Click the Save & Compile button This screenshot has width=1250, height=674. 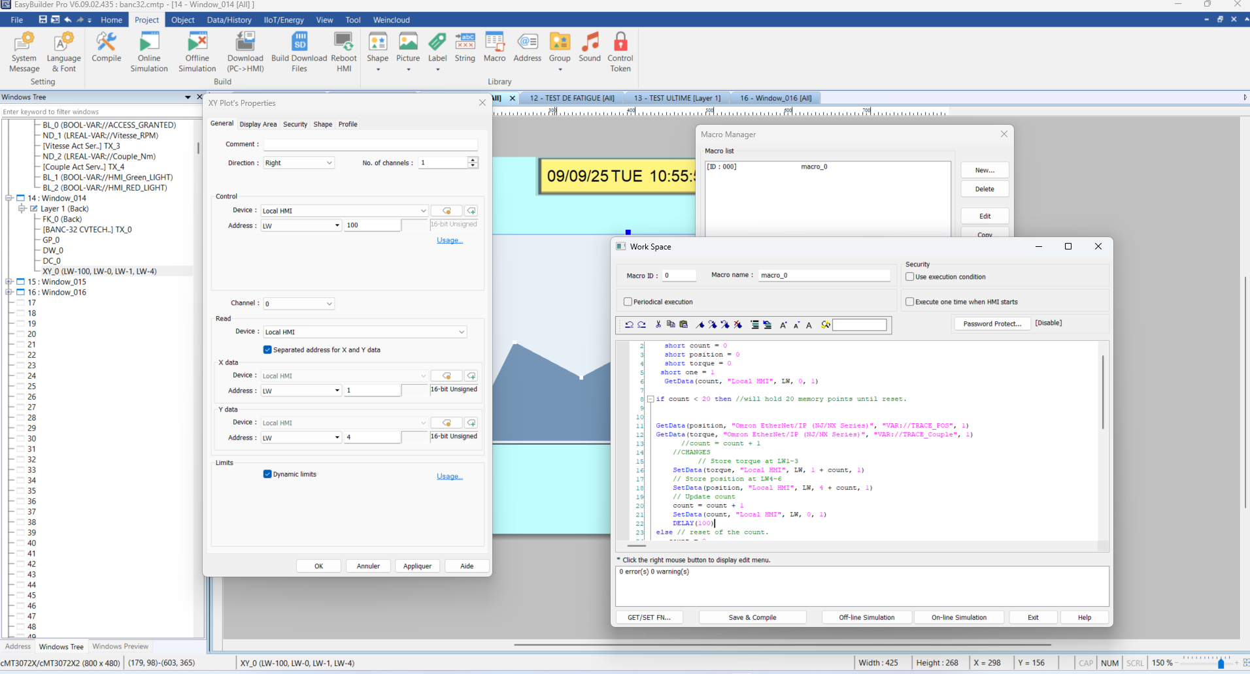click(752, 617)
